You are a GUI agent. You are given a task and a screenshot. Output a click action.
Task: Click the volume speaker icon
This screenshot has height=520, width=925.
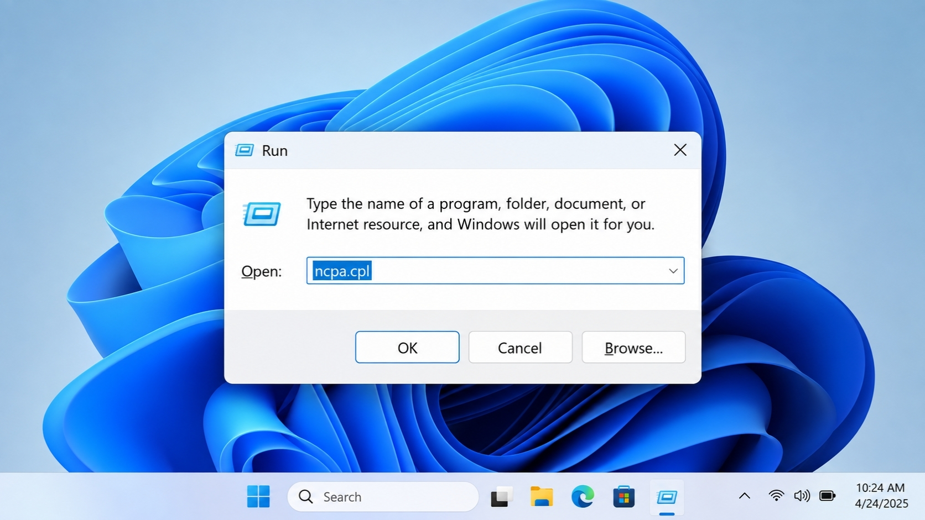tap(802, 496)
